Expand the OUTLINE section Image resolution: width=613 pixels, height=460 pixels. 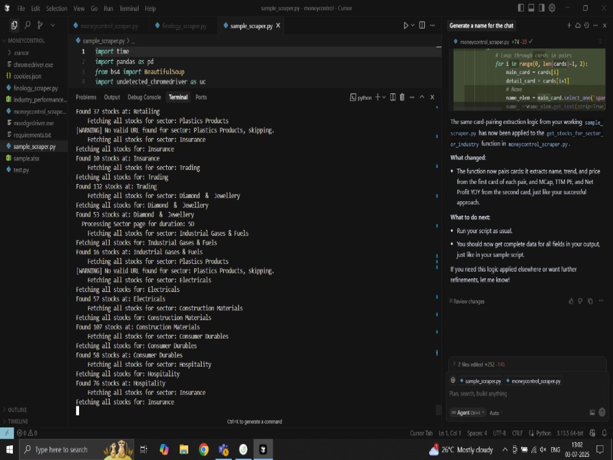(17, 410)
